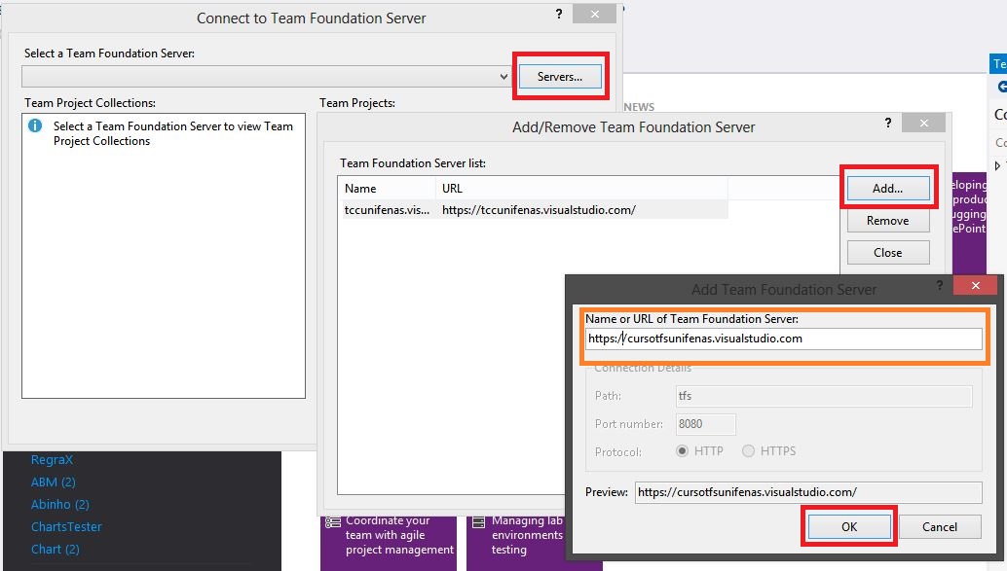Click Coordinate your team tile icon
Screen dimensions: 1007x571
coord(333,522)
